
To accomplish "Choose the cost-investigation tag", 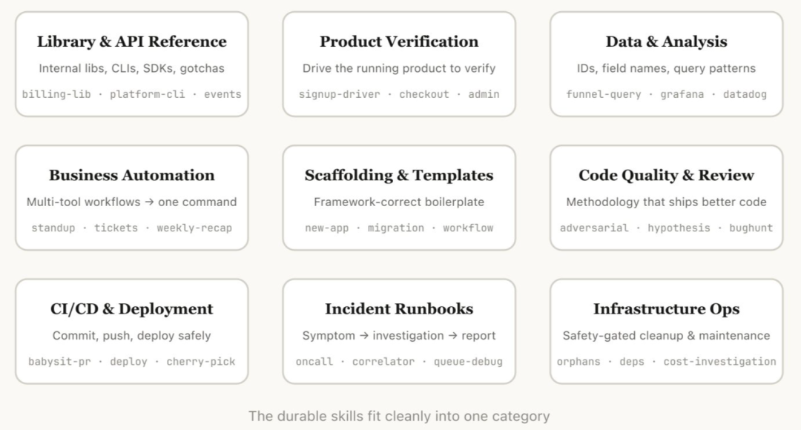I will pos(719,362).
